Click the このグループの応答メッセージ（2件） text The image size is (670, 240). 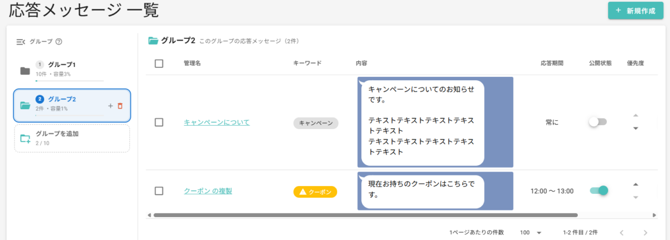(x=250, y=41)
